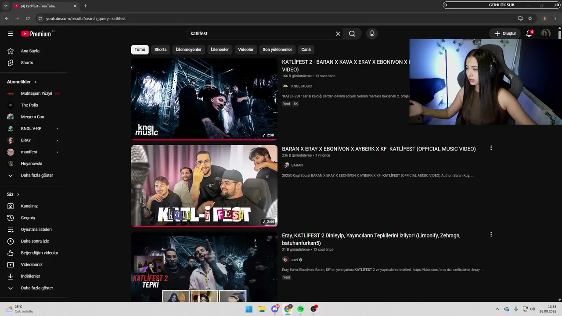Select the Canlı filter chip

(306, 50)
